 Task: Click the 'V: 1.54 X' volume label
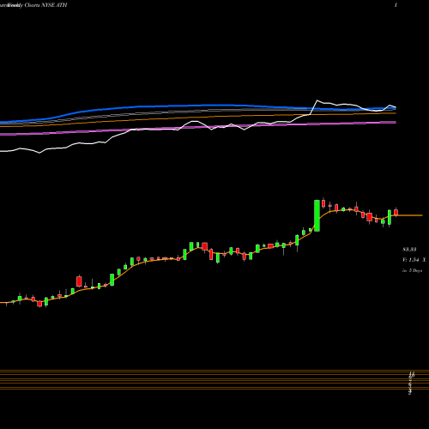click(x=414, y=260)
